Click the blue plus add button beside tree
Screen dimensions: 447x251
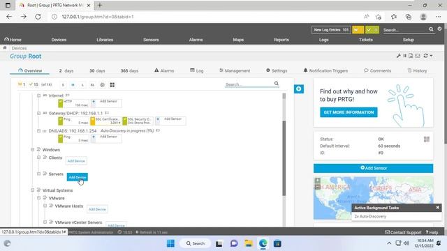click(299, 89)
